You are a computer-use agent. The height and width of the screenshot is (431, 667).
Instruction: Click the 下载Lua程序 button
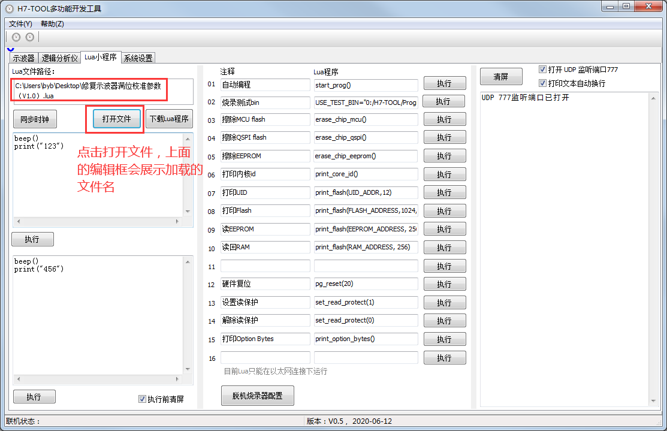[170, 119]
